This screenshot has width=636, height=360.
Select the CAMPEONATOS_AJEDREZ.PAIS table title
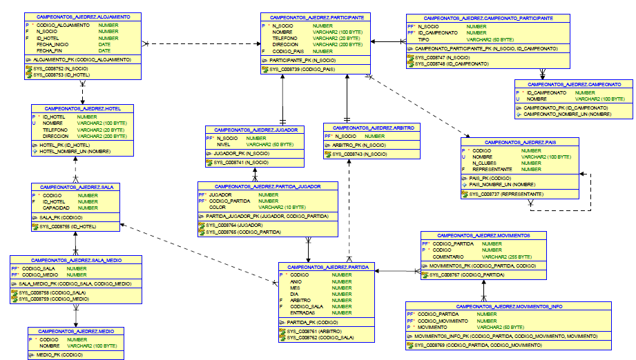(x=521, y=143)
